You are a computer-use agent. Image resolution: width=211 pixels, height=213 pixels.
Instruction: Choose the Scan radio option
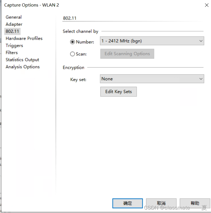pyautogui.click(x=72, y=54)
